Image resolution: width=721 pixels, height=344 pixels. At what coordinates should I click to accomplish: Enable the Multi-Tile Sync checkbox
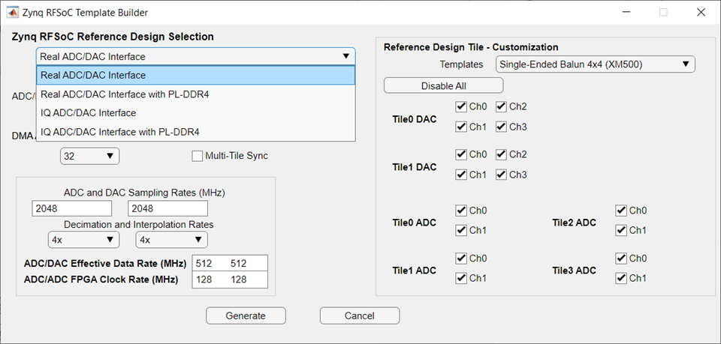coord(198,156)
